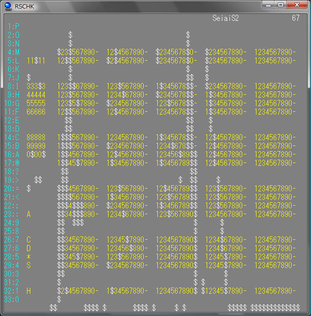
Task: Select row label 29:4
Action: click(12, 265)
